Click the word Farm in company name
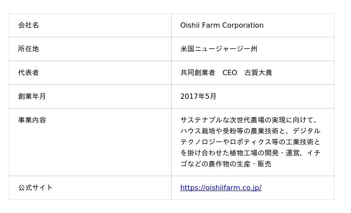 click(211, 25)
